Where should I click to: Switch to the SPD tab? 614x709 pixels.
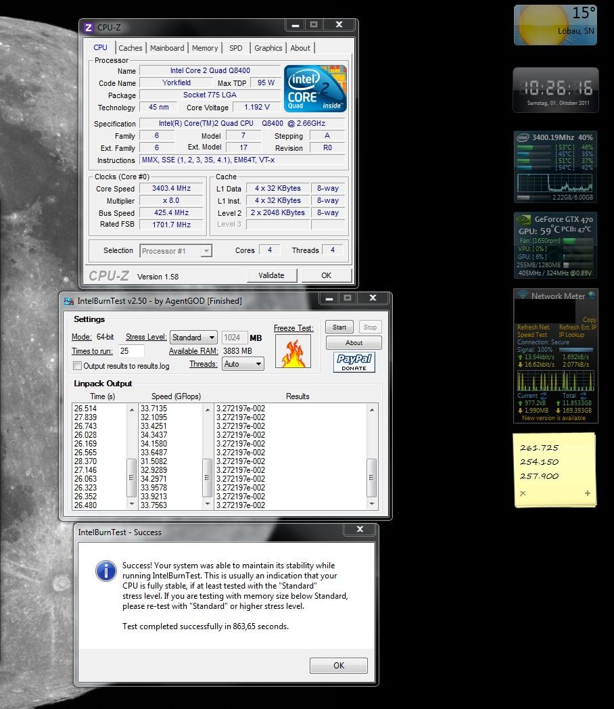tap(235, 48)
